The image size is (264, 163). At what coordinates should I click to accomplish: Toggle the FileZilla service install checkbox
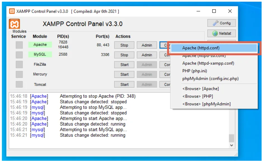click(18, 65)
